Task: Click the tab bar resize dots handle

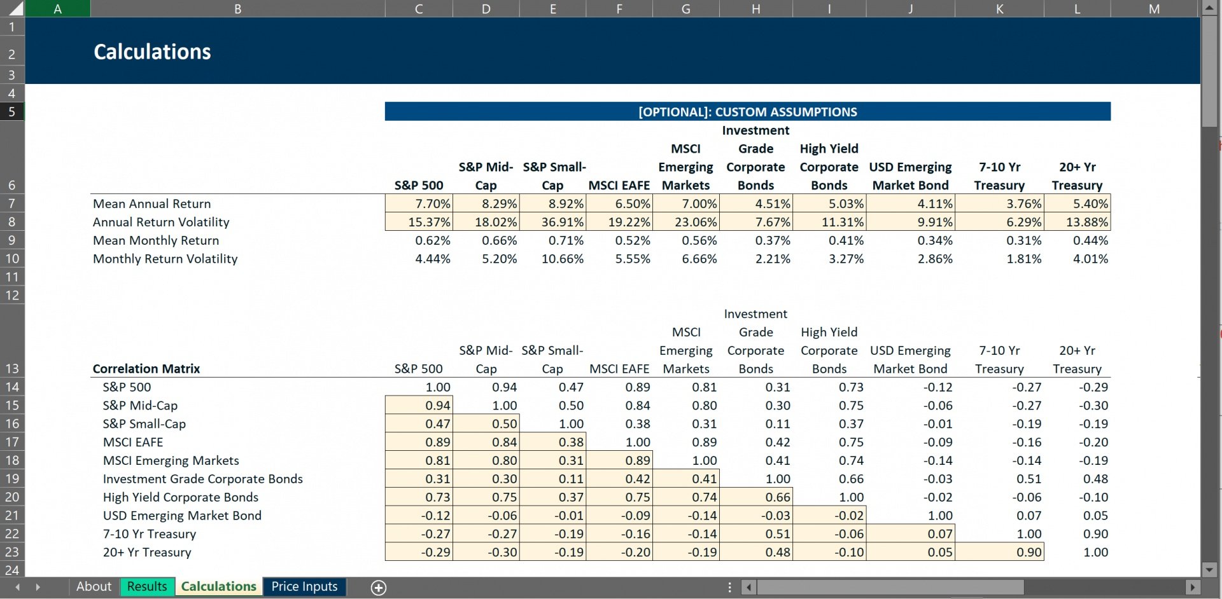Action: [x=729, y=588]
